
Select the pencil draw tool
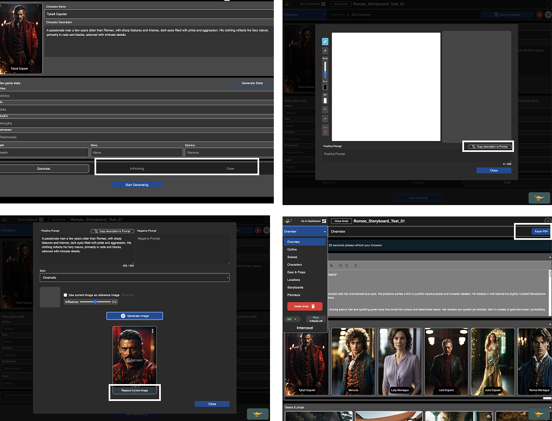[x=325, y=41]
